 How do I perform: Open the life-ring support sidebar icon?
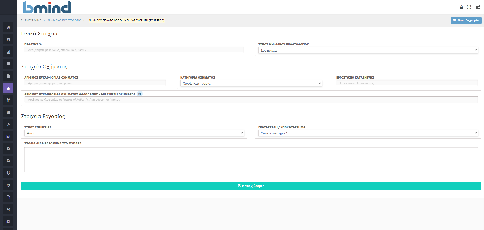tap(8, 173)
